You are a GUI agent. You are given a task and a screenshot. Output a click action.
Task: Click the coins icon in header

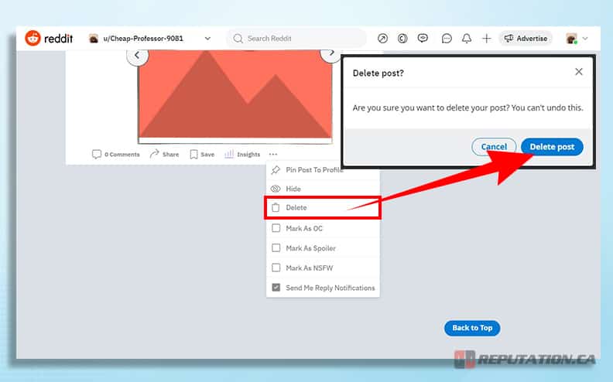click(x=402, y=38)
